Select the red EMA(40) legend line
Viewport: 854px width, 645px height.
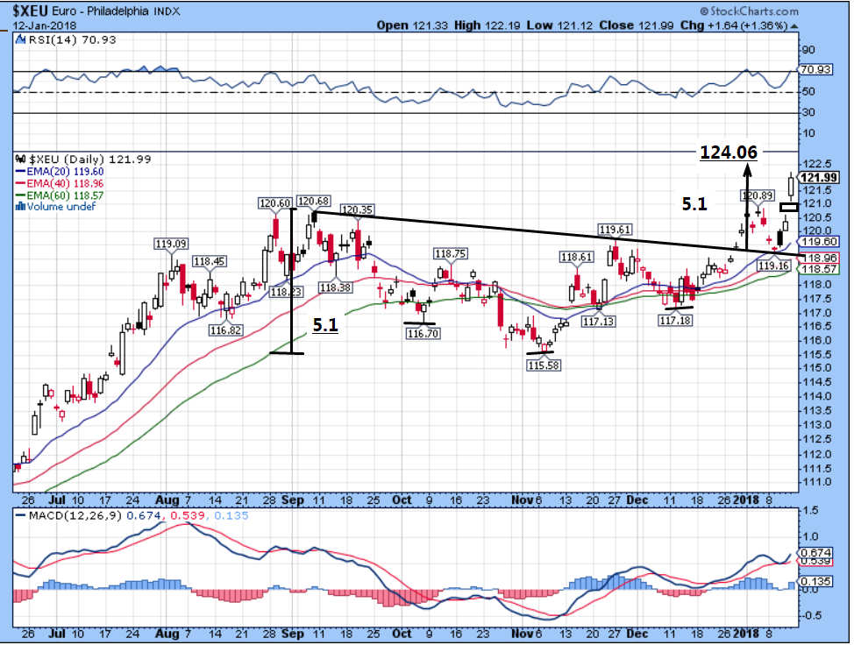pos(21,183)
